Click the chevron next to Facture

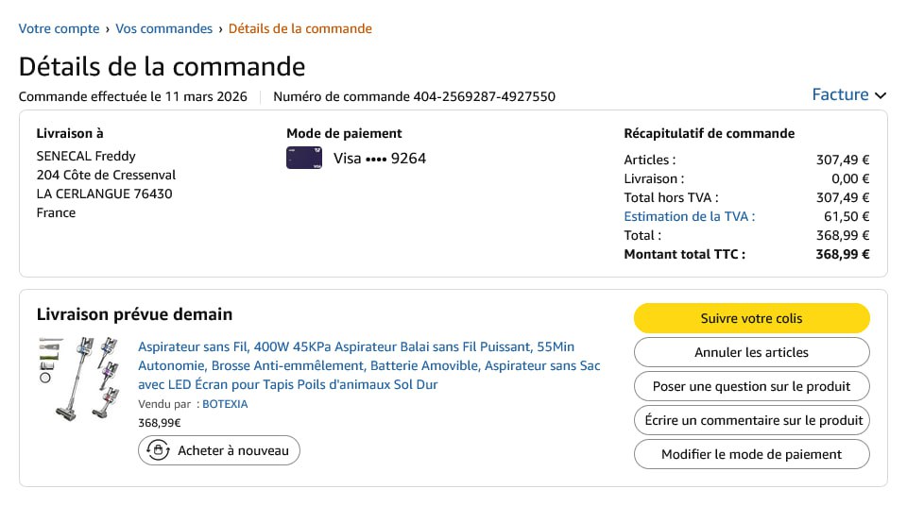(881, 95)
